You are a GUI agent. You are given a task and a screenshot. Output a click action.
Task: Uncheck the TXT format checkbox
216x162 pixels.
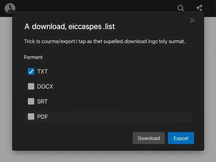point(31,71)
